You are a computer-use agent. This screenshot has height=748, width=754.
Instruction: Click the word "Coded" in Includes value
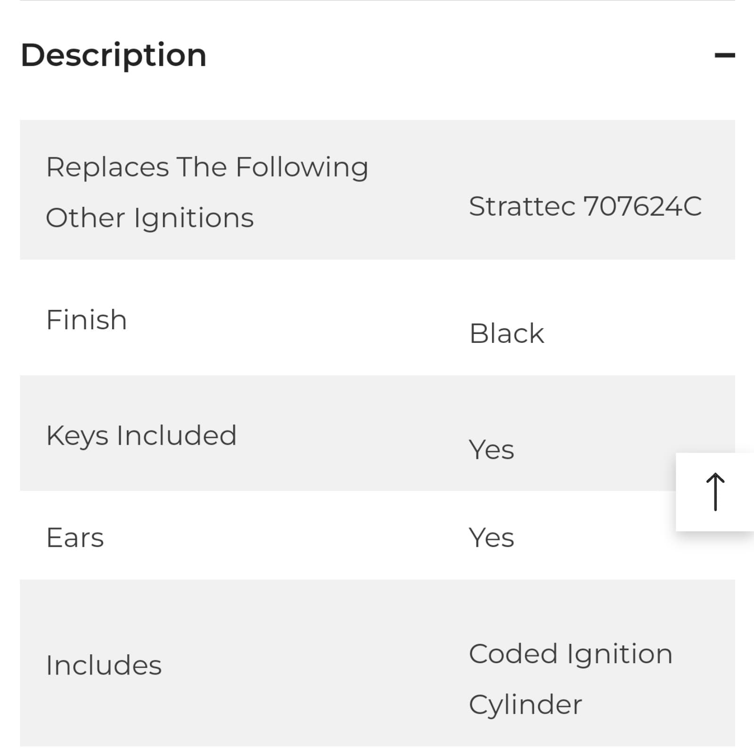pos(513,654)
